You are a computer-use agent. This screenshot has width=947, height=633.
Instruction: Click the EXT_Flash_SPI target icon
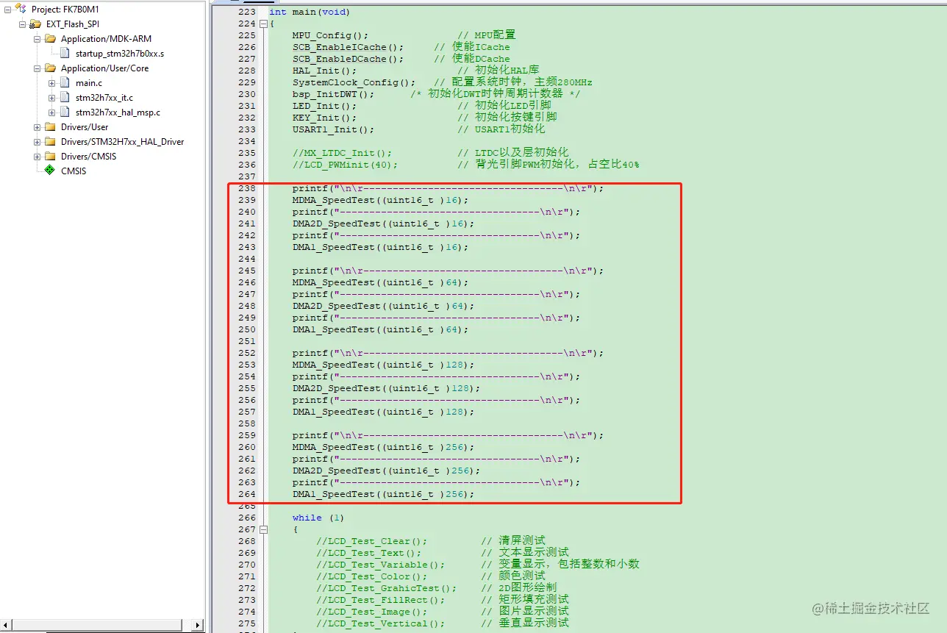click(35, 24)
